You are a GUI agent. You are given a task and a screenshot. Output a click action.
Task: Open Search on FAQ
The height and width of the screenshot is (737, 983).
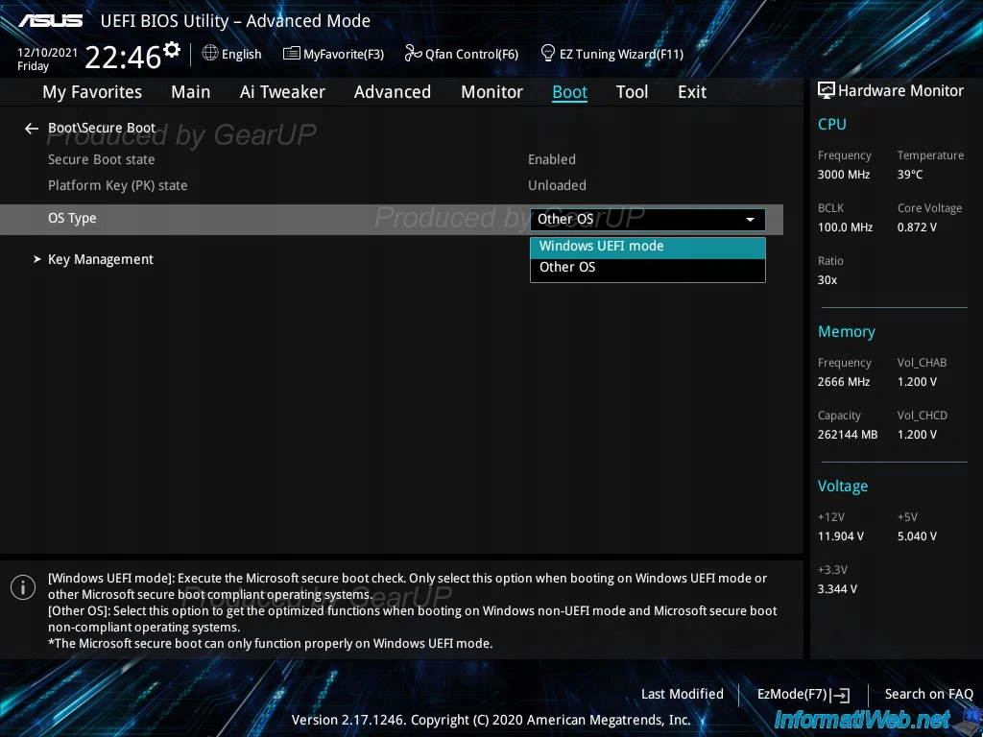928,695
